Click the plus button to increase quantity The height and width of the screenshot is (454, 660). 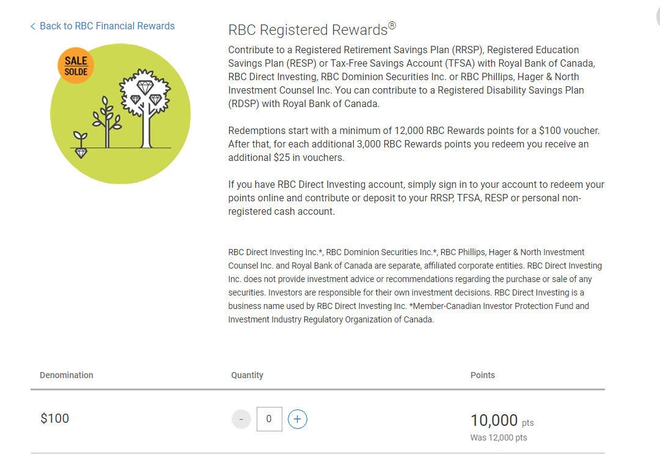coord(297,419)
